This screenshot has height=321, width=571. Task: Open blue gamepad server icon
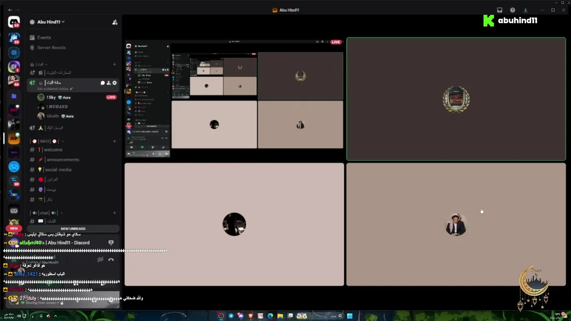[14, 167]
